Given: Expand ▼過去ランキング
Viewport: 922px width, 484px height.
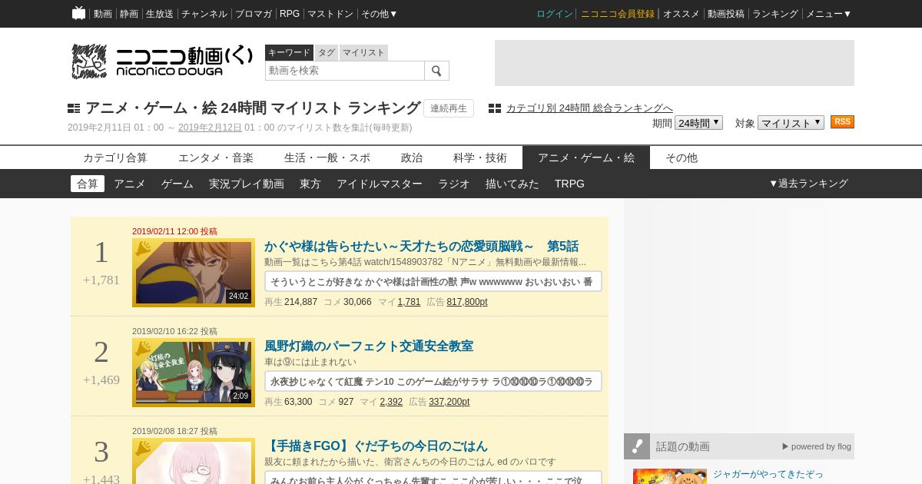Looking at the screenshot, I should [808, 184].
